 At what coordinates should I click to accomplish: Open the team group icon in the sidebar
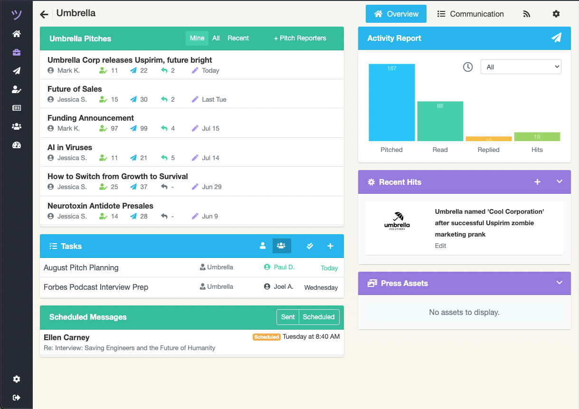coord(17,126)
